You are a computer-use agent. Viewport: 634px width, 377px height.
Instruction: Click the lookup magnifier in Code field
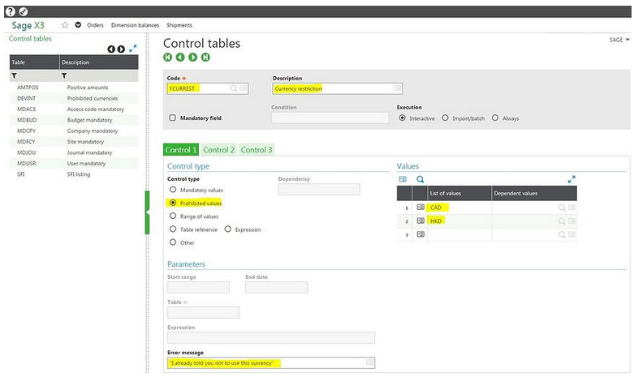[x=233, y=88]
